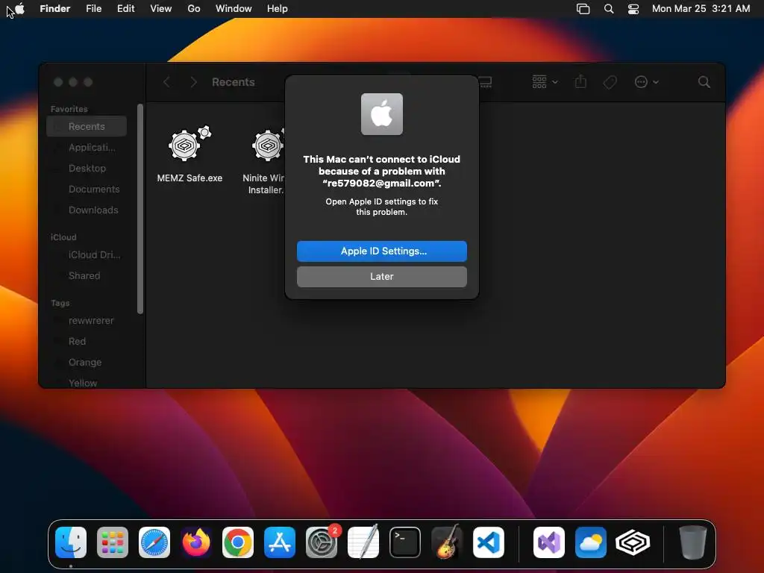Show the date and time panel
Image resolution: width=764 pixels, height=573 pixels.
pyautogui.click(x=701, y=8)
